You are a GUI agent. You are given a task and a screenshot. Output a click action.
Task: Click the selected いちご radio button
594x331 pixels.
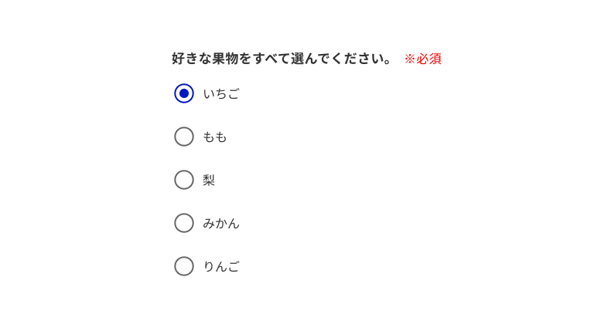click(184, 93)
